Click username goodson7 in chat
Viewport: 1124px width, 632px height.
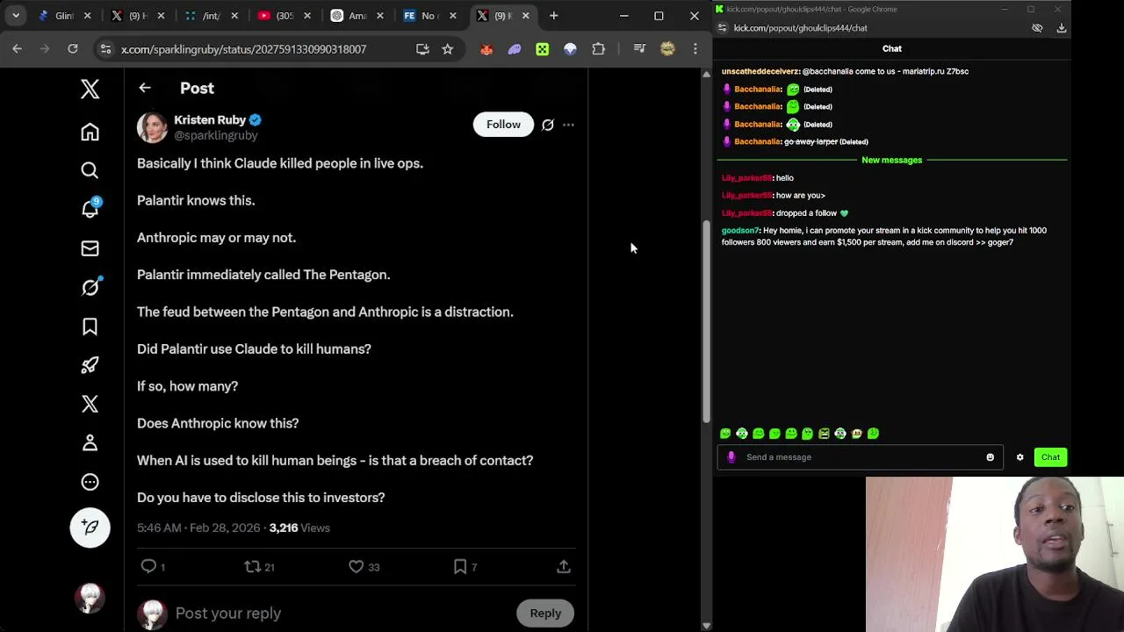pyautogui.click(x=740, y=231)
